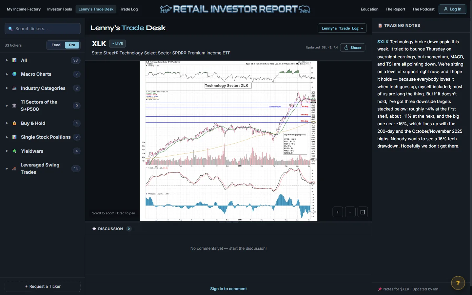Click 'No comments yet' discussion text
The width and height of the screenshot is (472, 295).
click(x=228, y=248)
